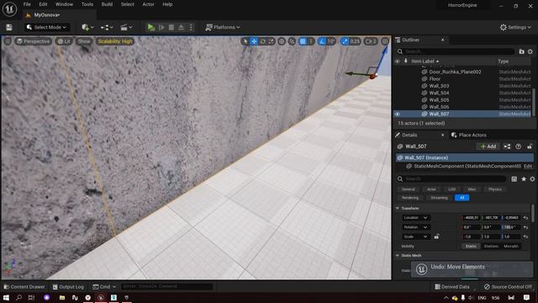The height and width of the screenshot is (303, 538).
Task: Select Wall_505 in the Outliner
Action: 439,100
